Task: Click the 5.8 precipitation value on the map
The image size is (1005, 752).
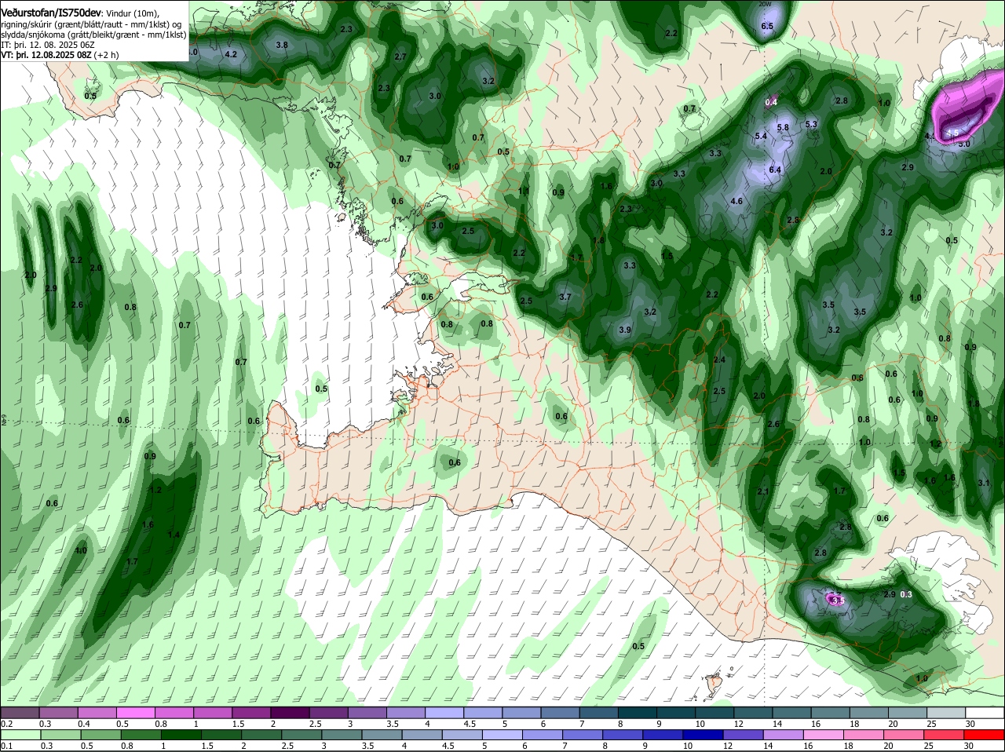Action: (x=783, y=127)
